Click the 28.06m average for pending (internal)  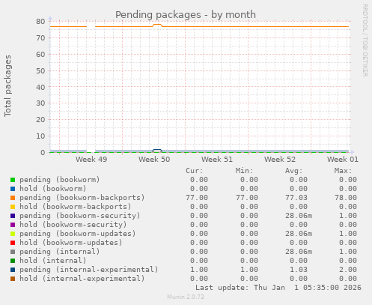pos(299,252)
